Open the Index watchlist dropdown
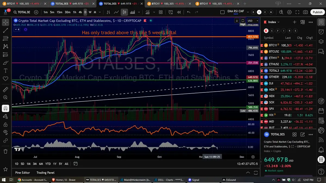This screenshot has width=326, height=183. 274,22
